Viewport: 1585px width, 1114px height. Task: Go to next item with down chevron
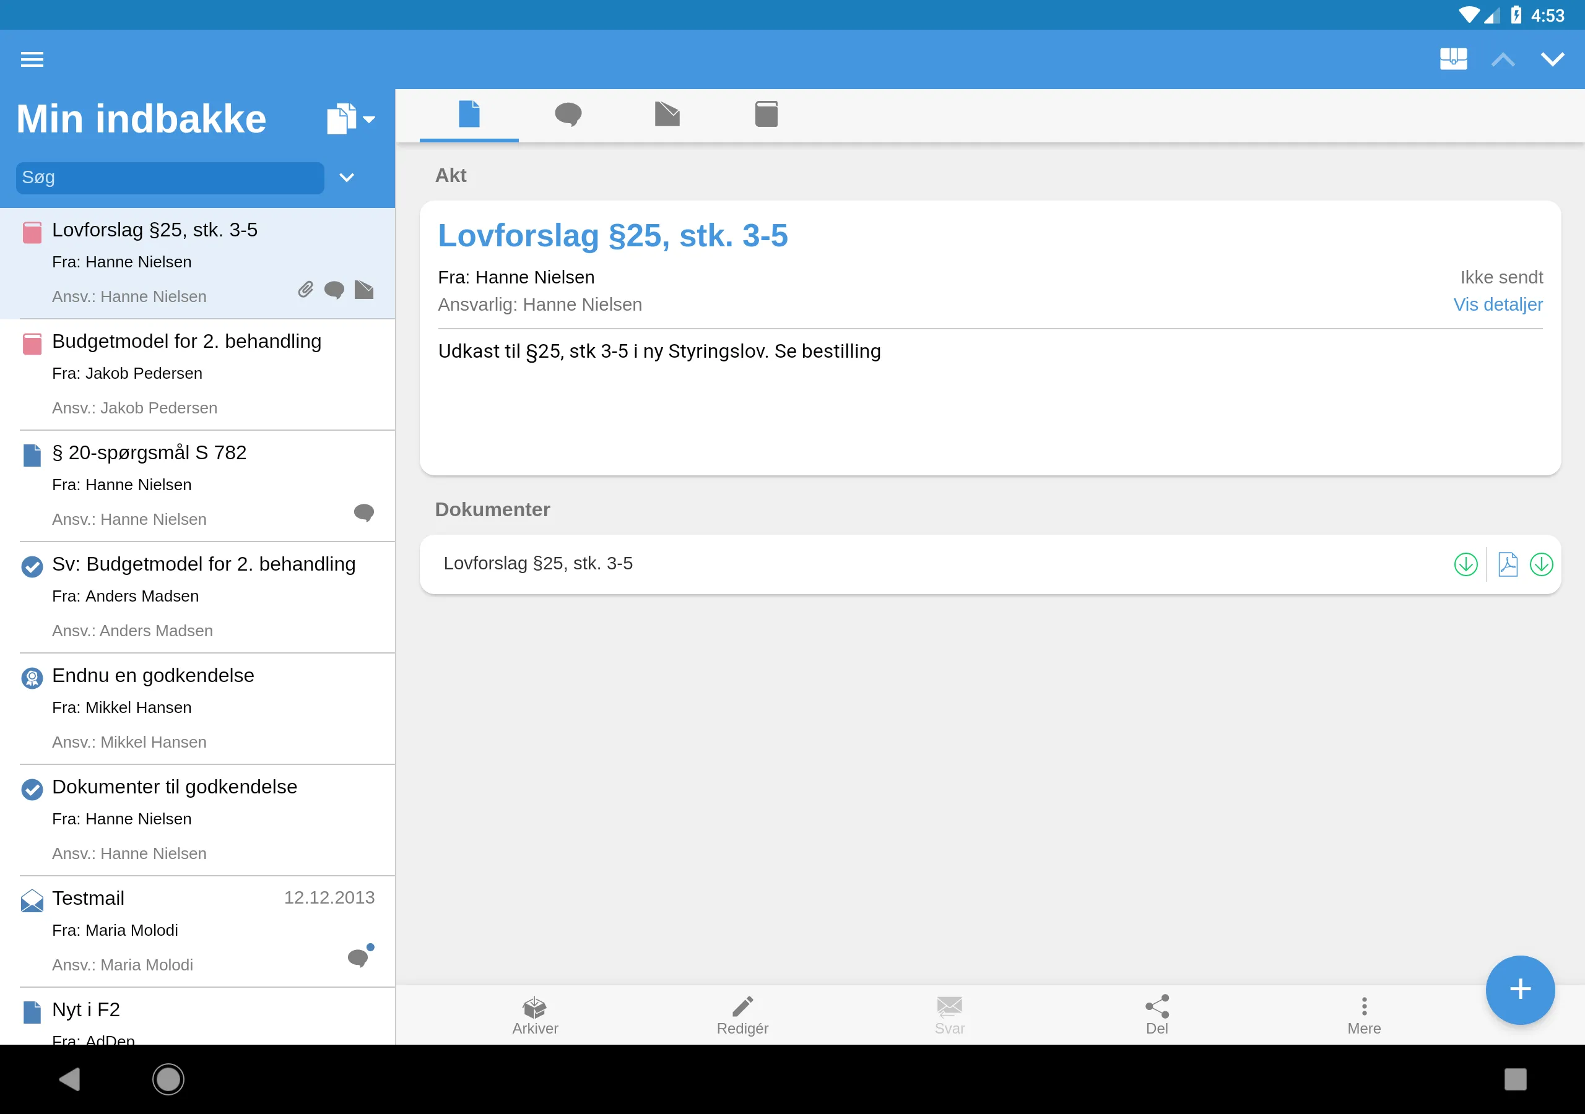coord(1553,59)
